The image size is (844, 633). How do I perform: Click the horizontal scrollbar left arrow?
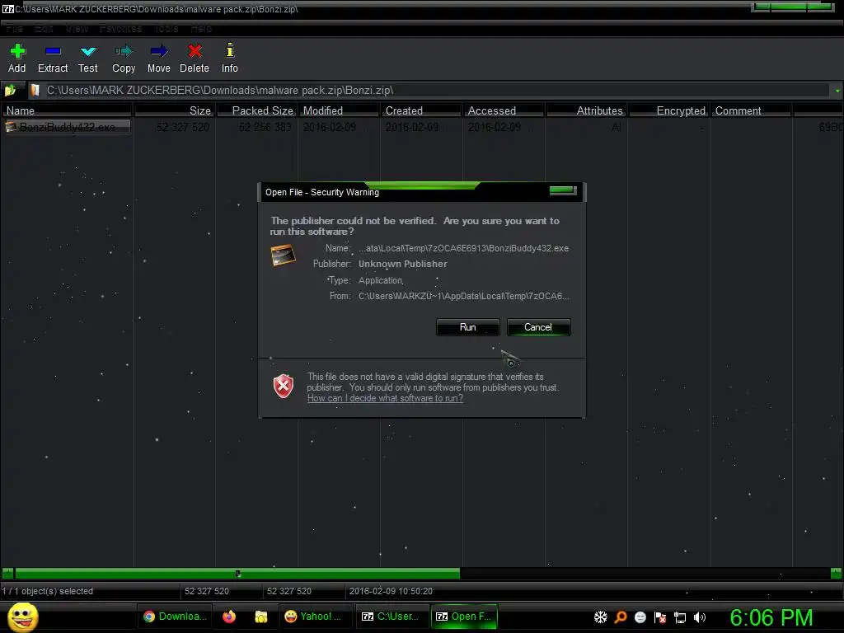click(7, 574)
